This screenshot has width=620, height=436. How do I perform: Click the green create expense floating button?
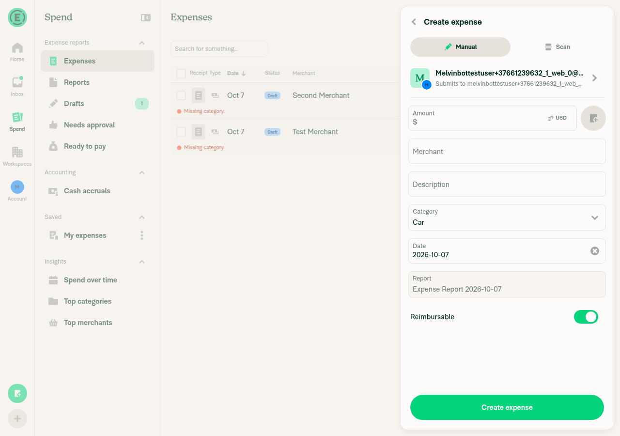[17, 393]
